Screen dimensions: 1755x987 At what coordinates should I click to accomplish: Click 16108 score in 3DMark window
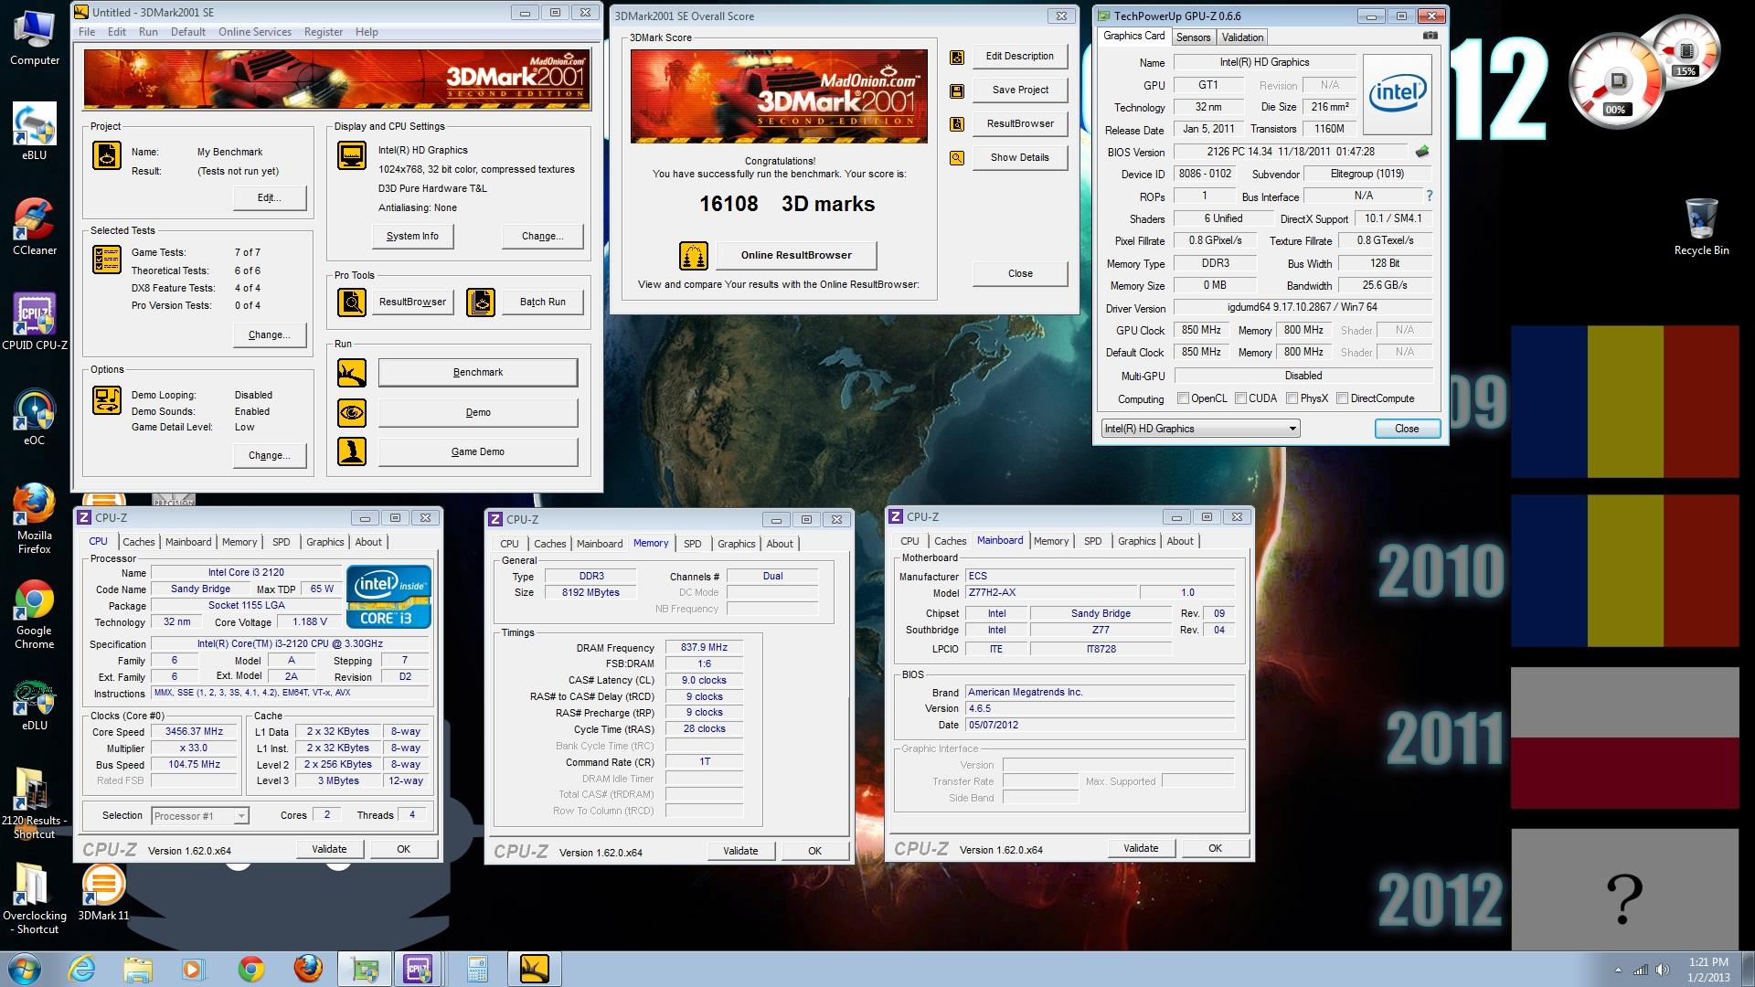pos(729,204)
